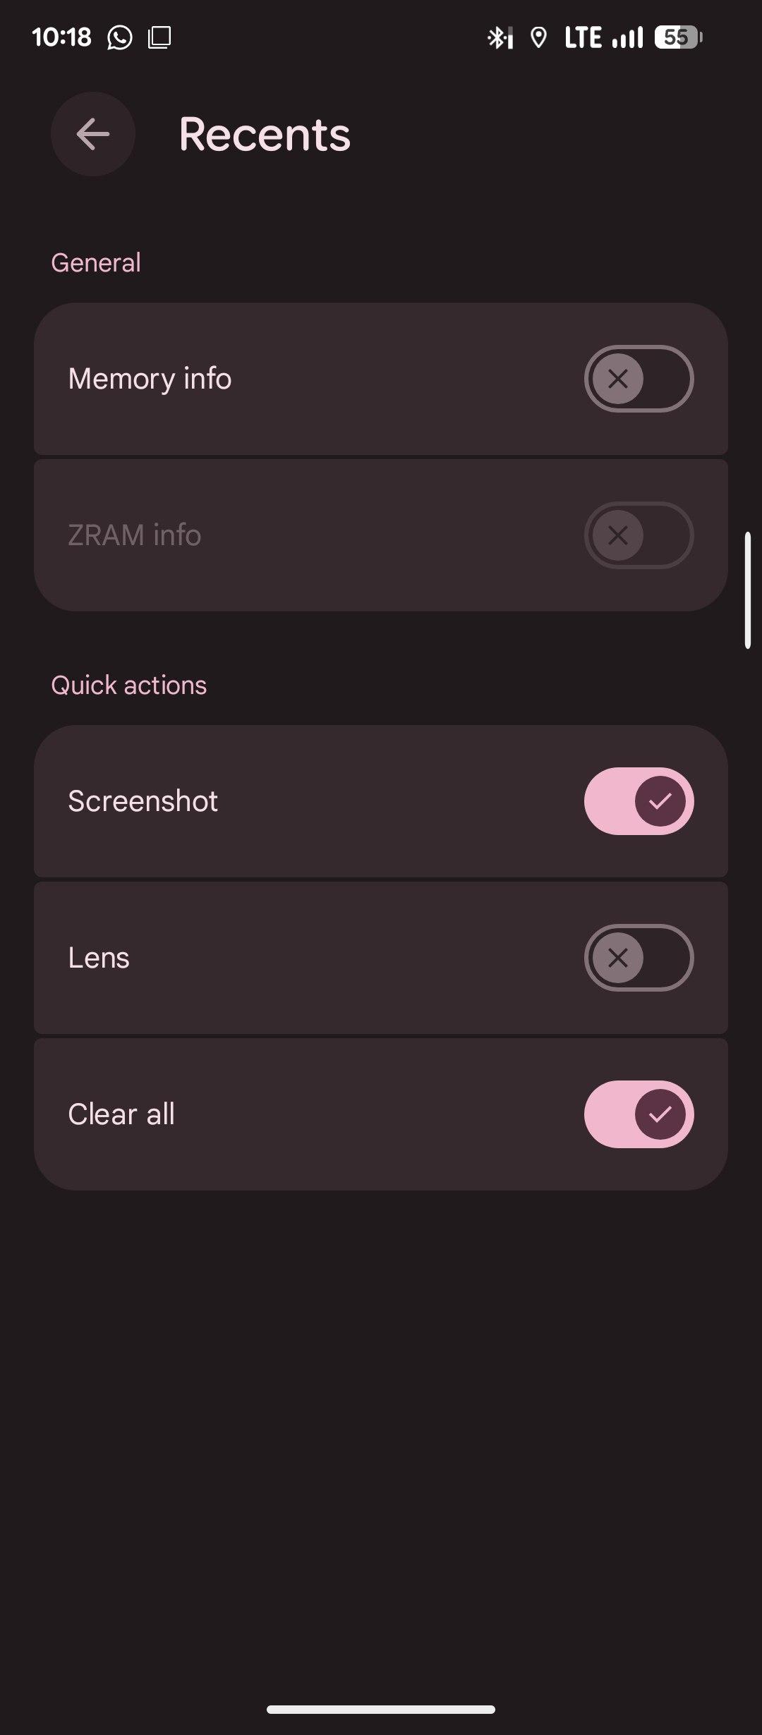Viewport: 762px width, 1735px height.
Task: Tap the General section header
Action: (96, 262)
